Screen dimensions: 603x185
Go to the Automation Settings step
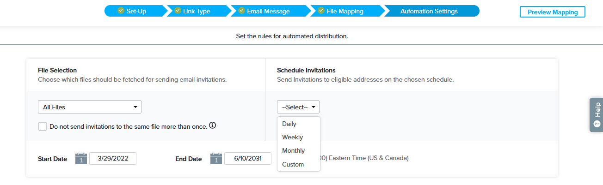click(429, 11)
